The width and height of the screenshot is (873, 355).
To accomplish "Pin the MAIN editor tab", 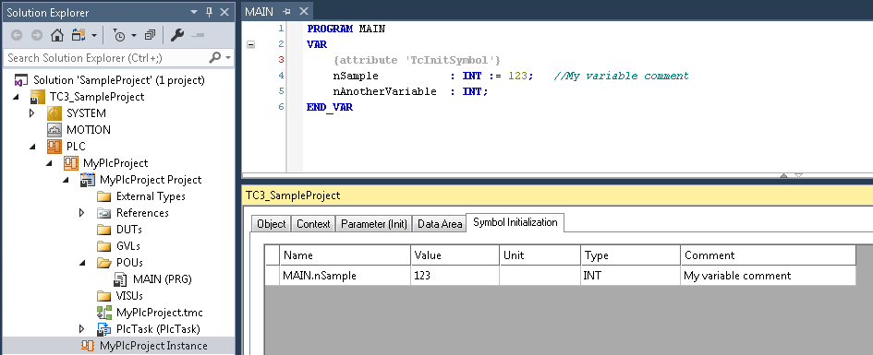I will point(286,12).
